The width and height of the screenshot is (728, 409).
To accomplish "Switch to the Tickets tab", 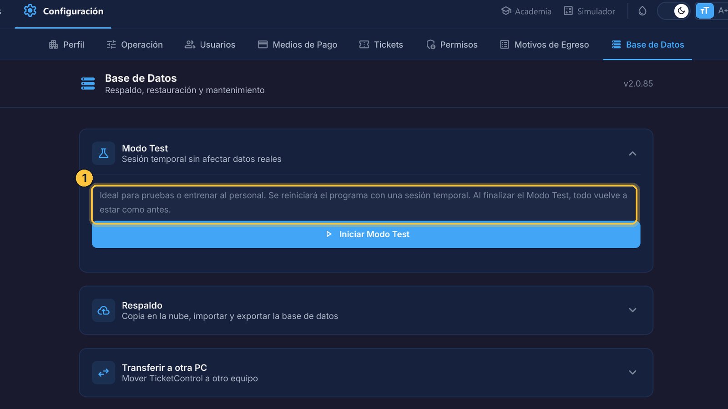I will [x=381, y=45].
